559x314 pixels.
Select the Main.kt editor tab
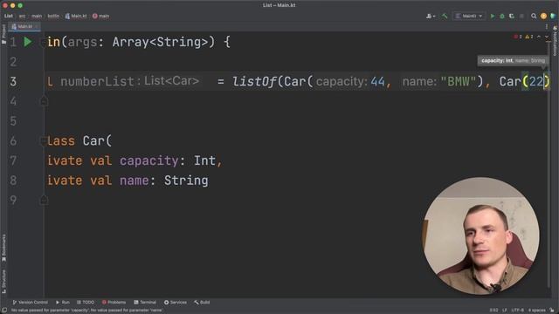click(x=24, y=27)
